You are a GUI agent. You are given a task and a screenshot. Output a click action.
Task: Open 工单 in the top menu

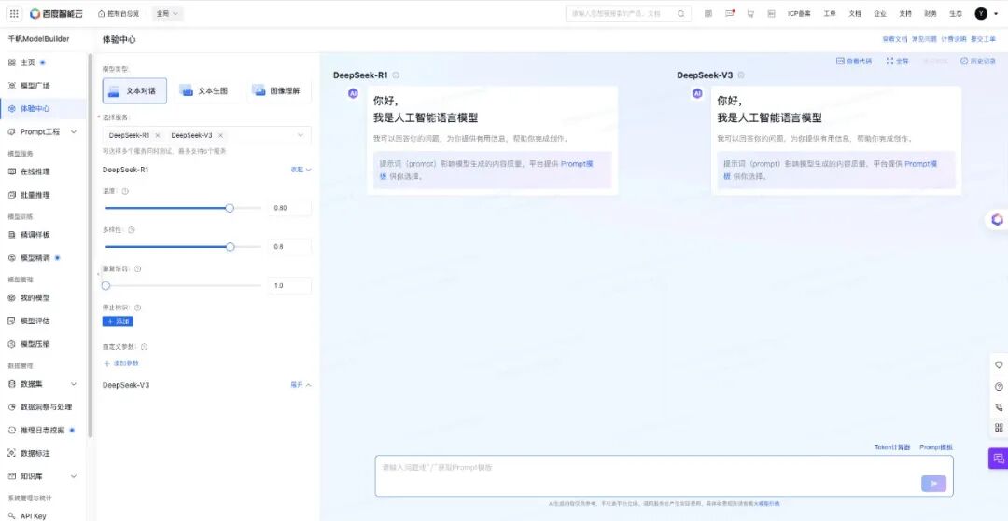point(830,13)
